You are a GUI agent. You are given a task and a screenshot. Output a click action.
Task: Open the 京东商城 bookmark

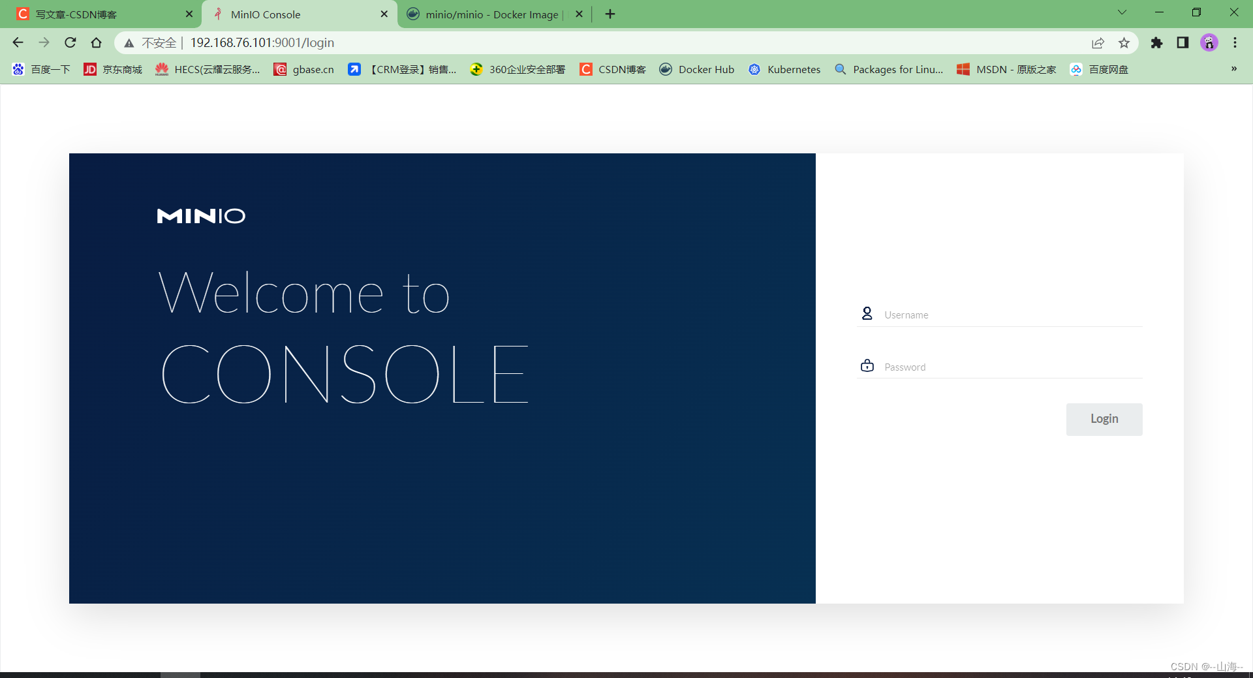pyautogui.click(x=113, y=69)
